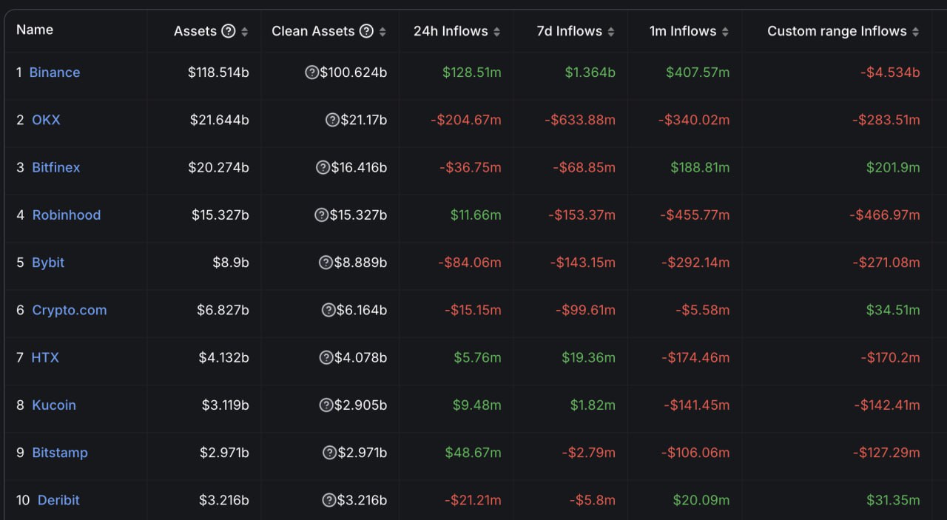947x520 pixels.
Task: Click the info icon beside Bitstamp clean assets $2.971b
Action: [330, 453]
